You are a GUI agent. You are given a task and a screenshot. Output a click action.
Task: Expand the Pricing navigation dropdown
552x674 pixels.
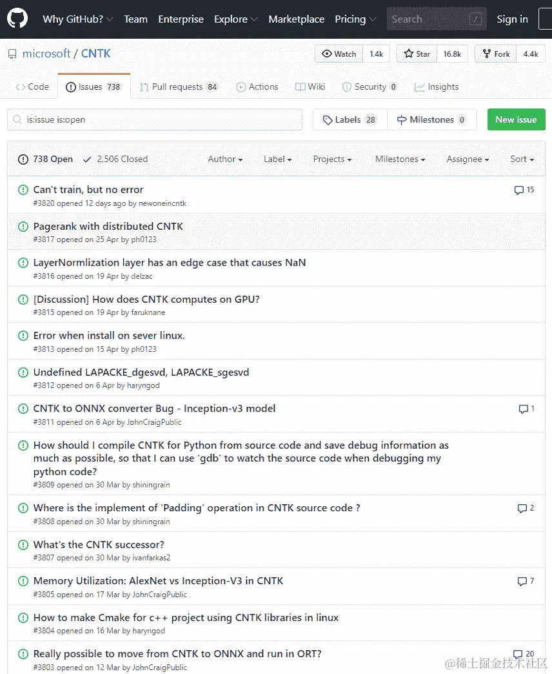(x=355, y=19)
